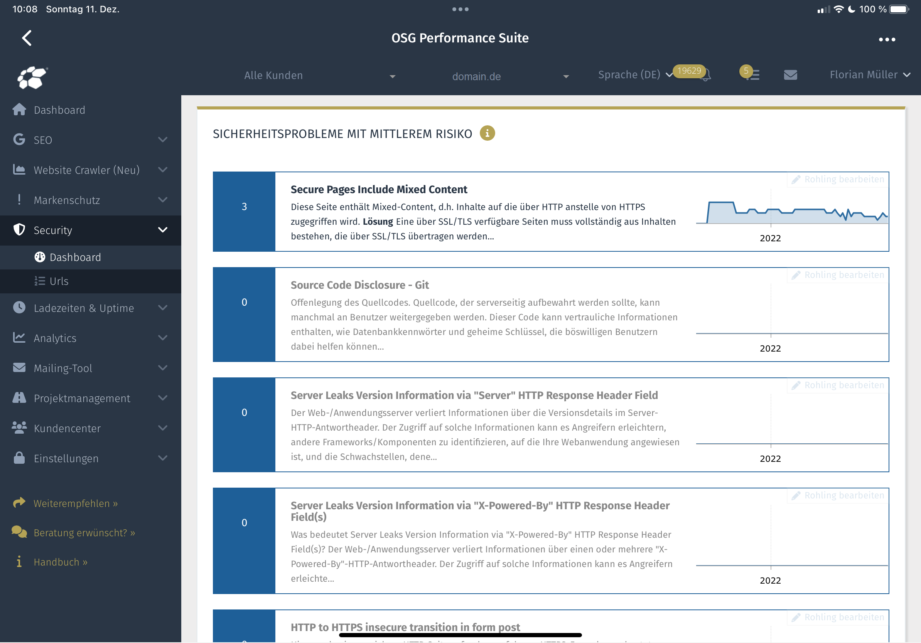Expand the Website Crawler (Neu) chevron
This screenshot has height=643, width=921.
pos(162,170)
